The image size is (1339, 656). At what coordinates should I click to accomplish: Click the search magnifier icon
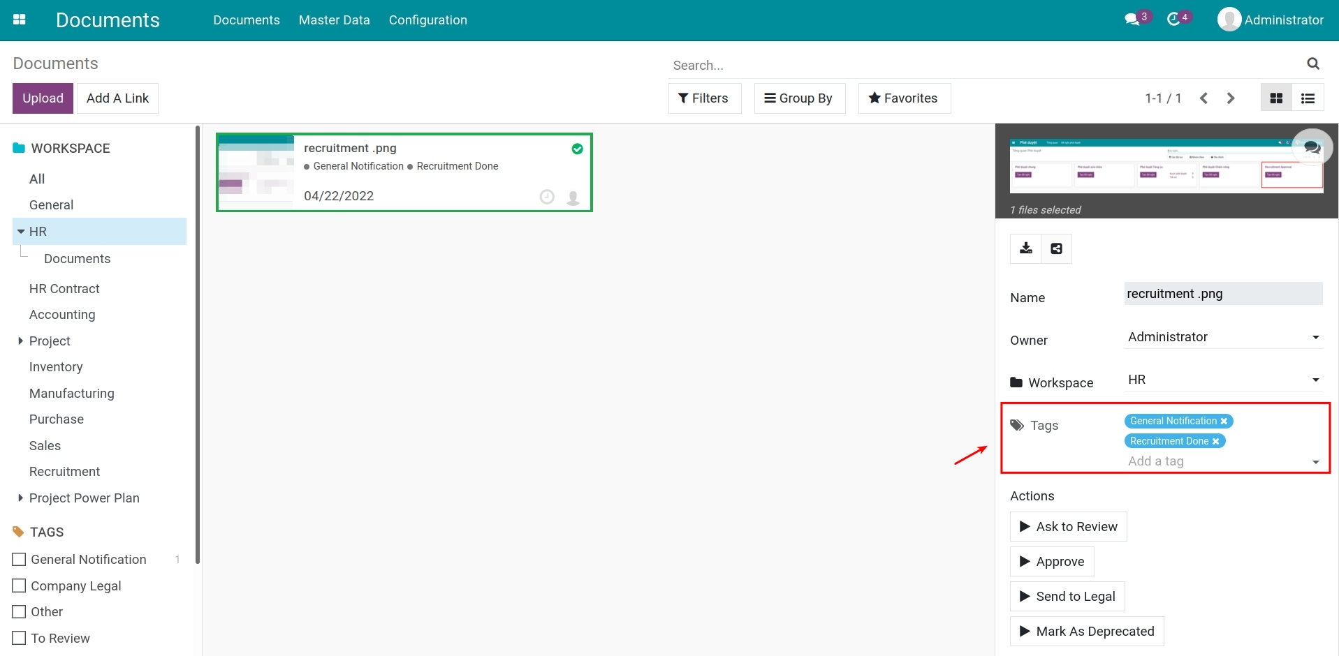(1313, 64)
